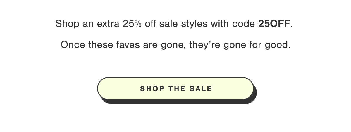Click the word "SHOP" inside the button

(x=152, y=88)
